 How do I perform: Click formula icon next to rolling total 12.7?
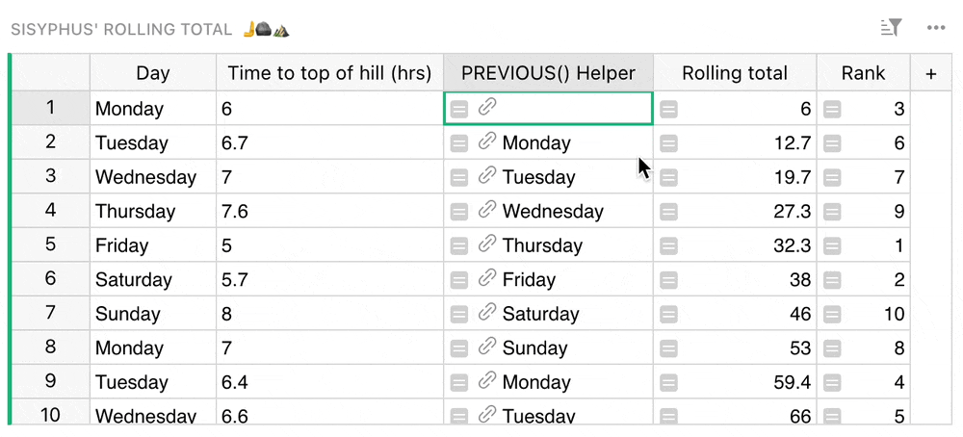tap(668, 143)
